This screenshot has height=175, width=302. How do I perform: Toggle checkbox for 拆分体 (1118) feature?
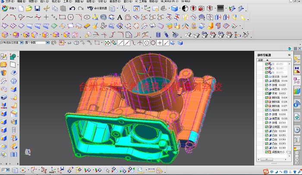(x=266, y=77)
